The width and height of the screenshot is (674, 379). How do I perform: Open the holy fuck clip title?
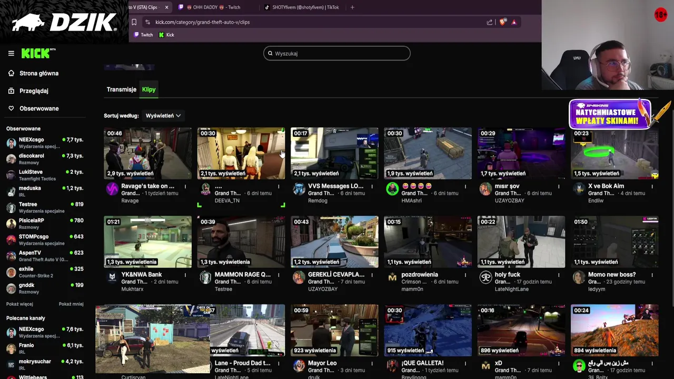(x=507, y=275)
